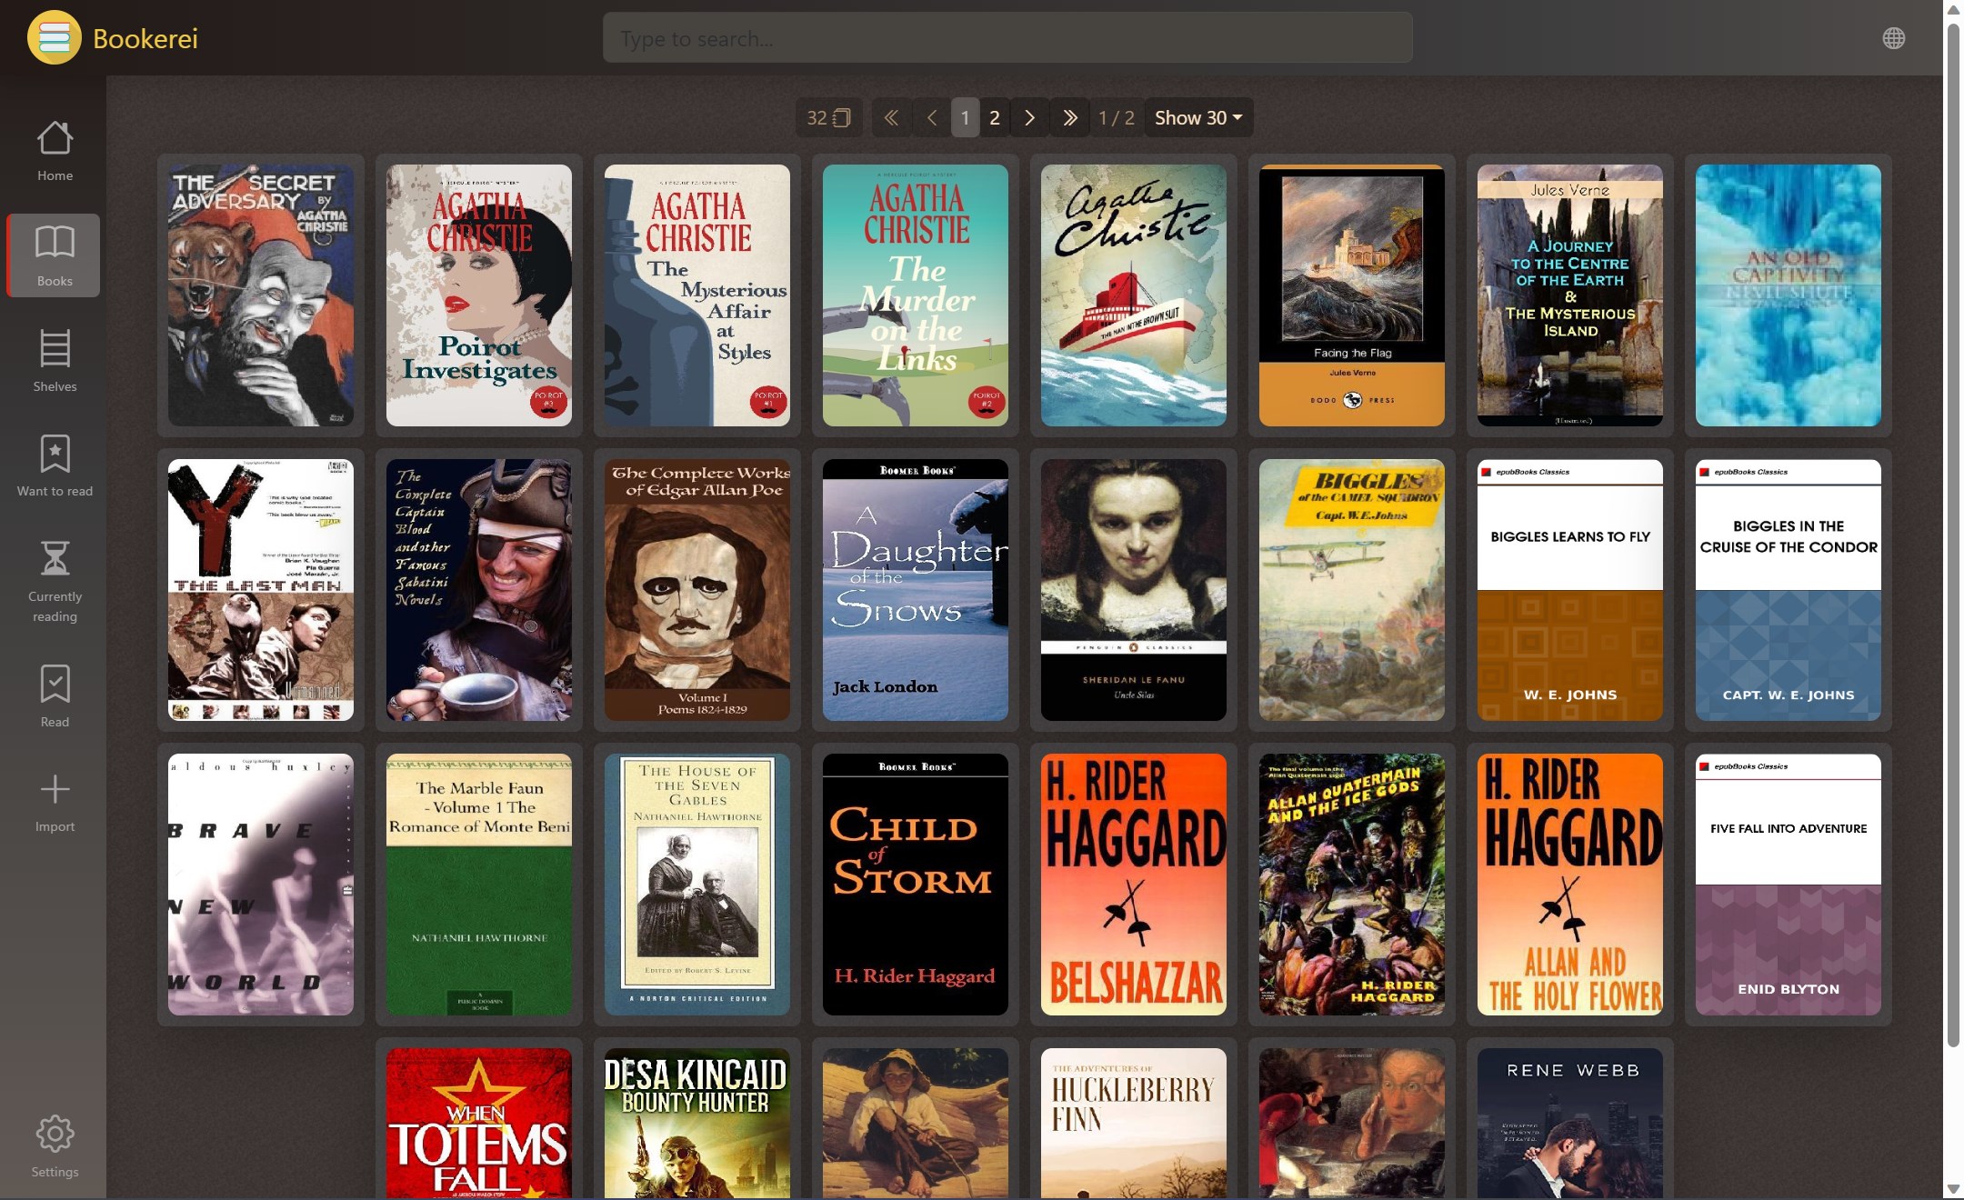Open the Home section in sidebar
Screen dimensions: 1964x1200
click(55, 150)
